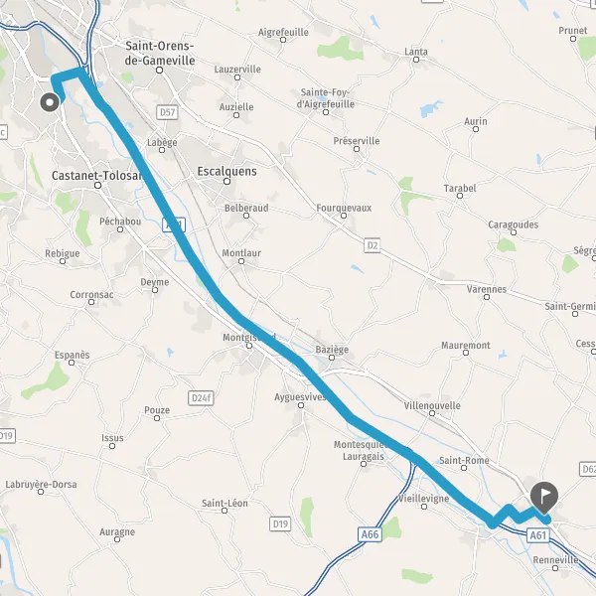
Task: Click the D24f road badge
Action: coord(201,398)
